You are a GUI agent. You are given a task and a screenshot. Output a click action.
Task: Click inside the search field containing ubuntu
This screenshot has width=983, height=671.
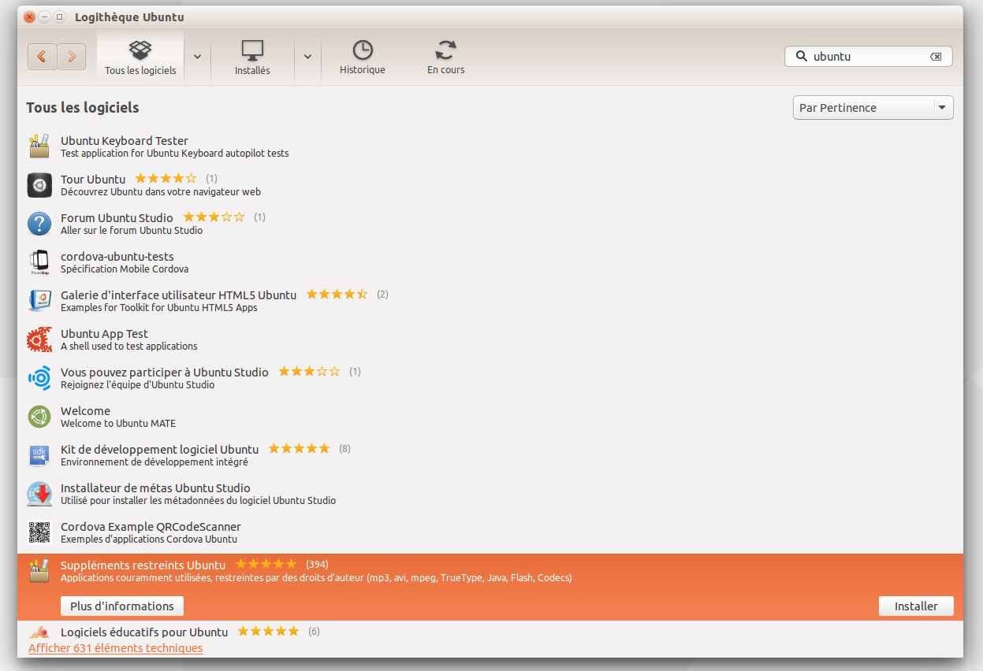(867, 57)
